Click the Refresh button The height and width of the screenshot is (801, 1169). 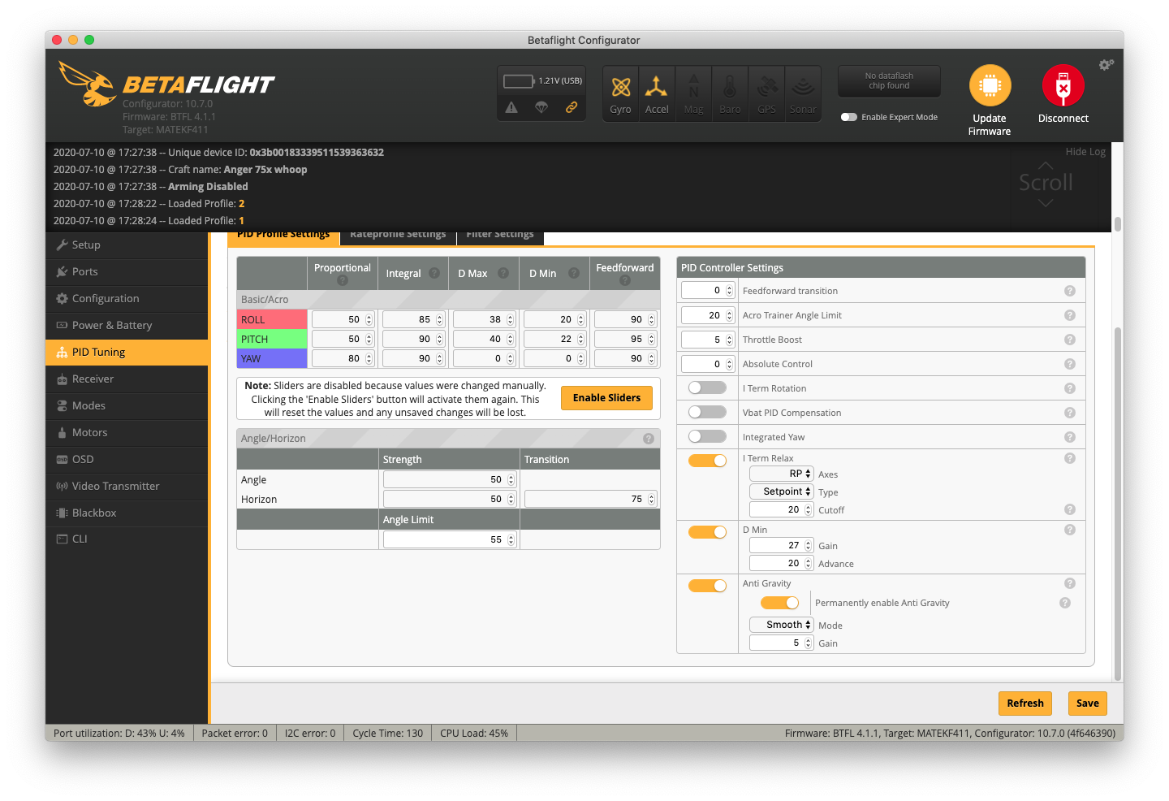click(x=1025, y=704)
